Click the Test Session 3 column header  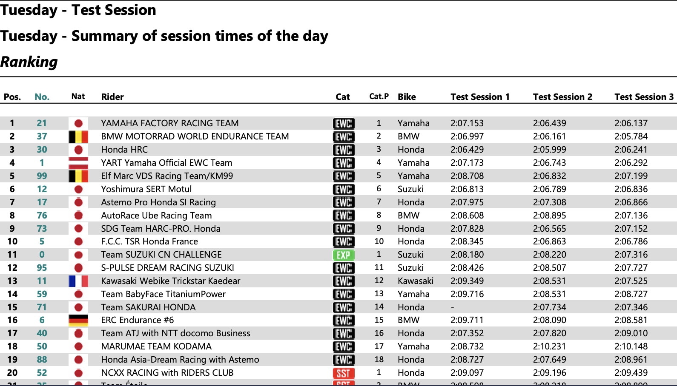(x=644, y=97)
